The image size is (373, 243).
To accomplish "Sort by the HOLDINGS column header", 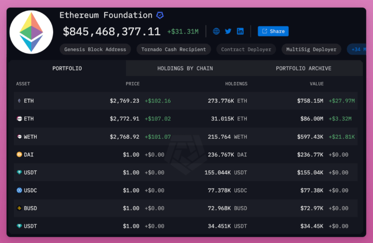I will (x=236, y=84).
